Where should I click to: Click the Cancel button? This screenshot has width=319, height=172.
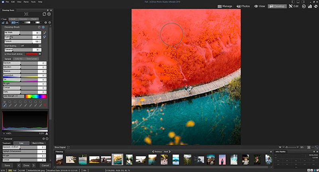click(x=45, y=165)
